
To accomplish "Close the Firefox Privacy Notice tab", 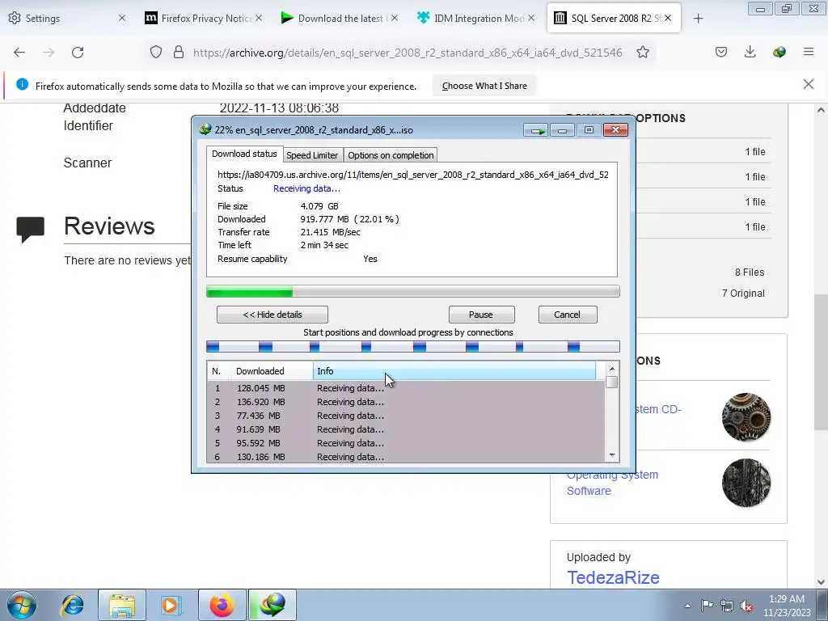I will tap(258, 18).
